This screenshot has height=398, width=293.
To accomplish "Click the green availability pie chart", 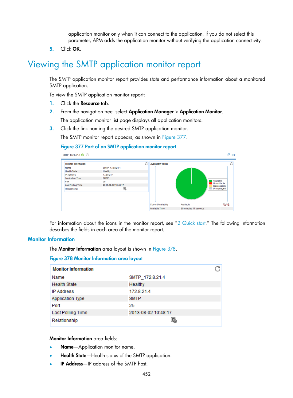I will [191, 184].
